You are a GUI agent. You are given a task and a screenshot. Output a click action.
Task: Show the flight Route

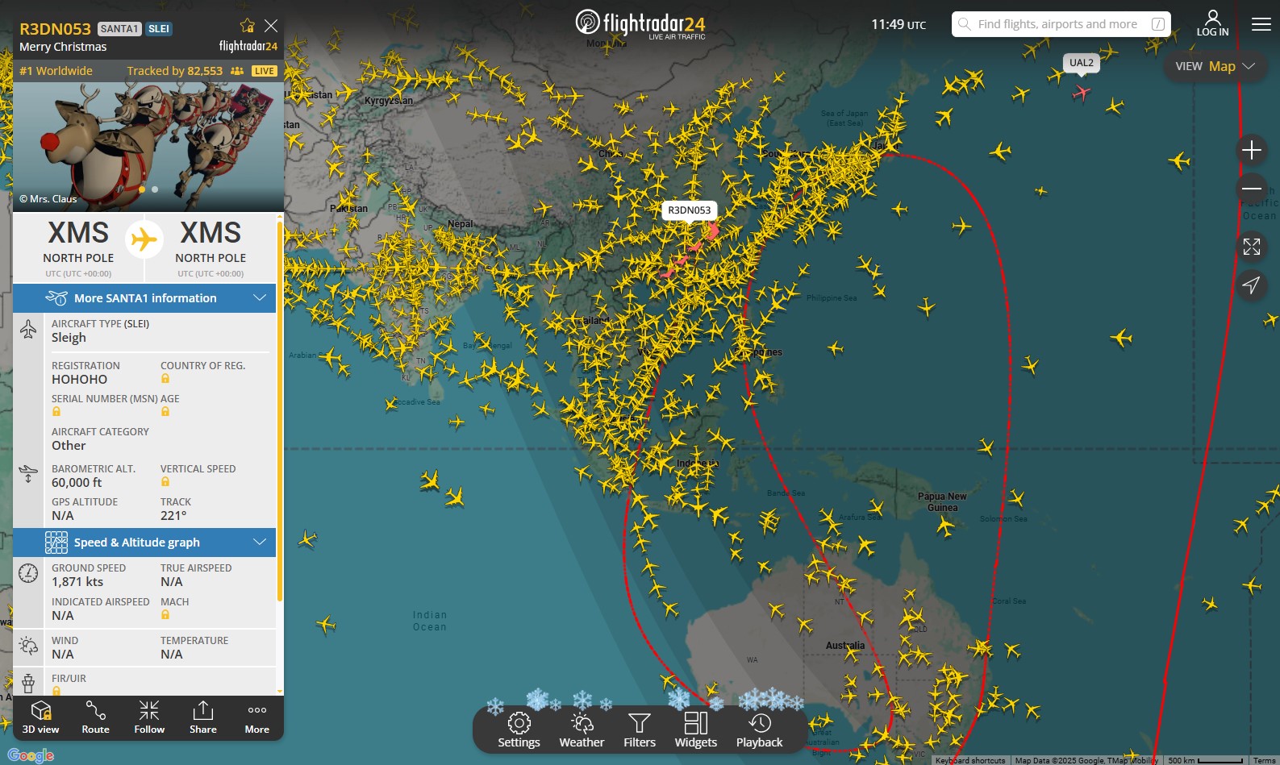tap(95, 717)
